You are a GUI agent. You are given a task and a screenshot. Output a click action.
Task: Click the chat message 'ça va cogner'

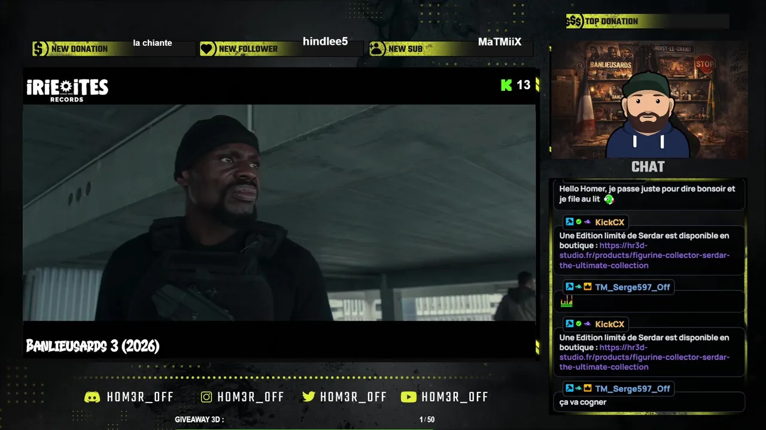pos(583,403)
